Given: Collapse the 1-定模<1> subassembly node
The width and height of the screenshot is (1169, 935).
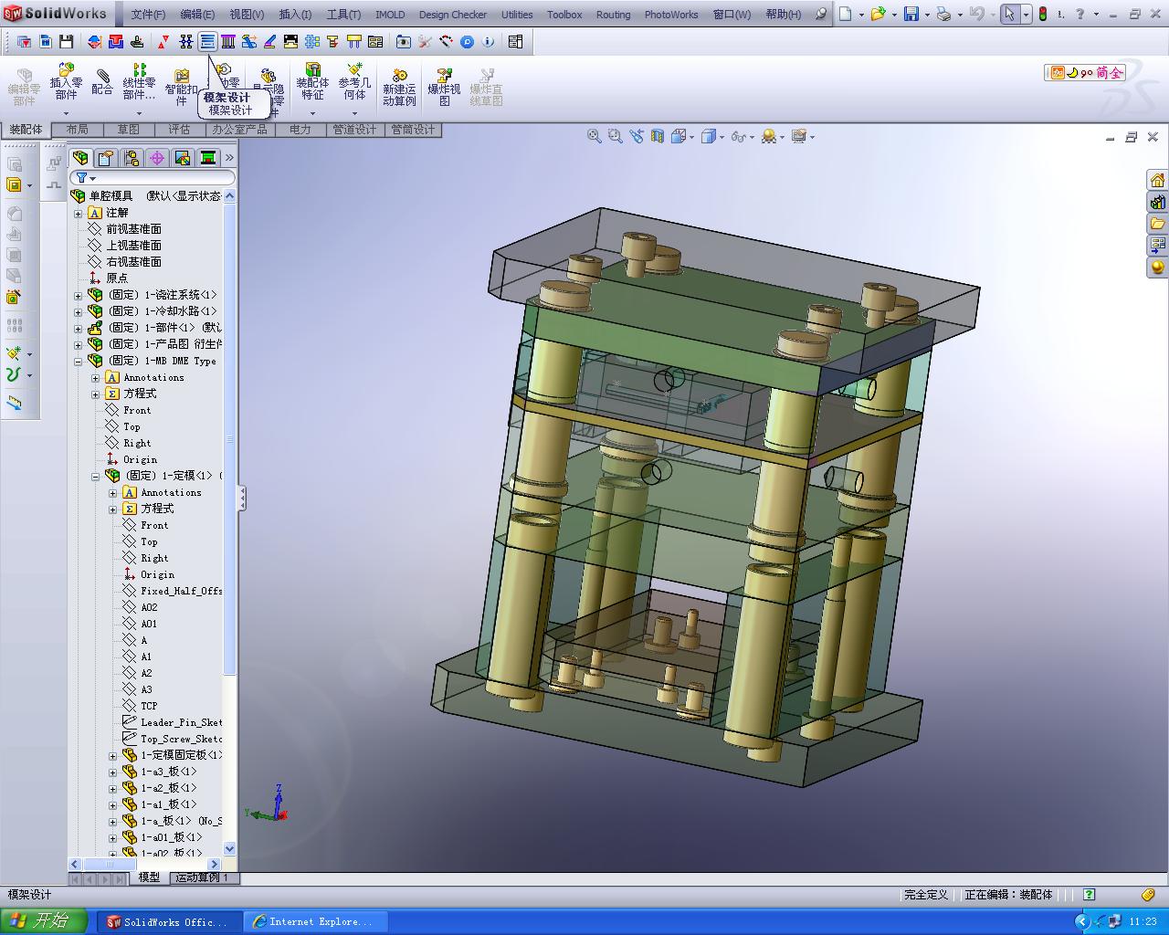Looking at the screenshot, I should tap(95, 476).
